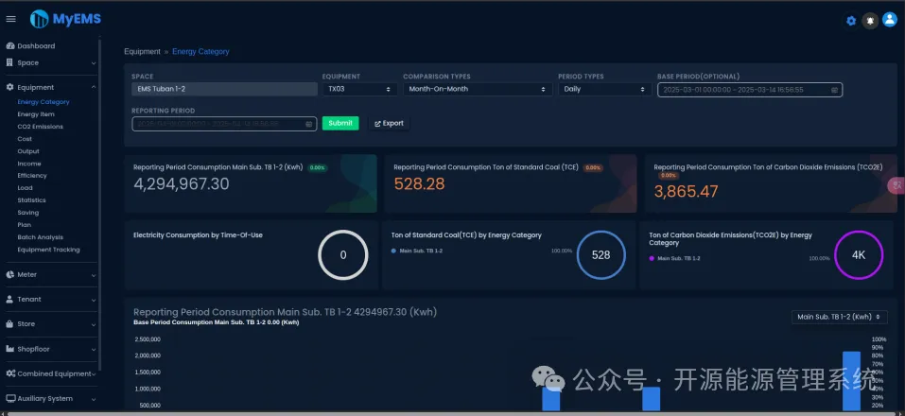Open the notifications bell
This screenshot has height=416, width=905.
click(x=870, y=21)
